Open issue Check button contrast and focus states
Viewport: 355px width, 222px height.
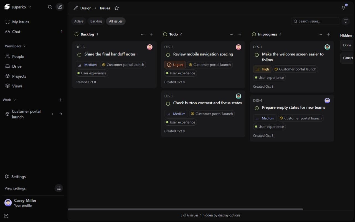pos(207,103)
